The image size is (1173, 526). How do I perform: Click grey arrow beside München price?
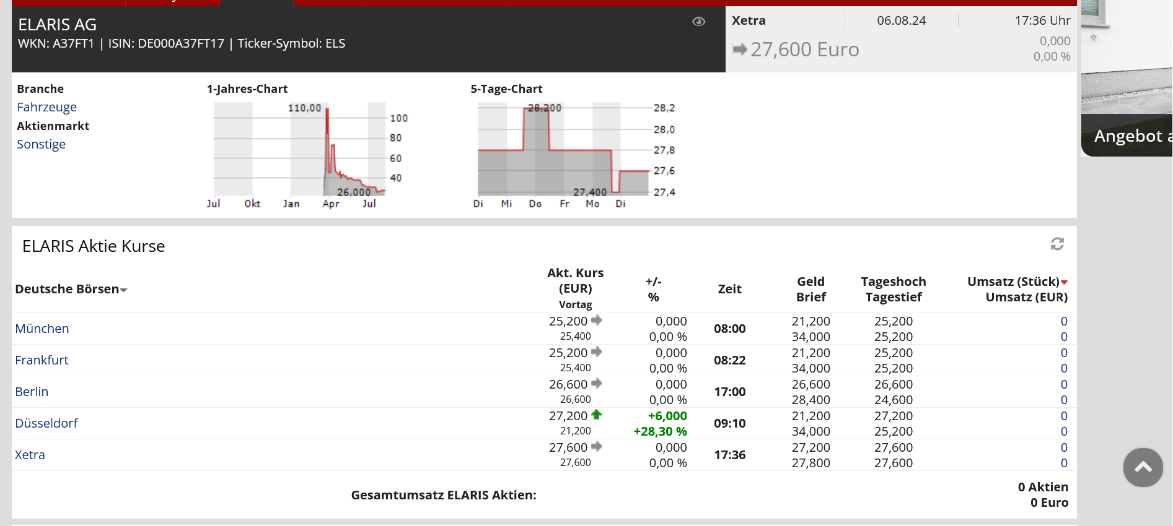(597, 321)
